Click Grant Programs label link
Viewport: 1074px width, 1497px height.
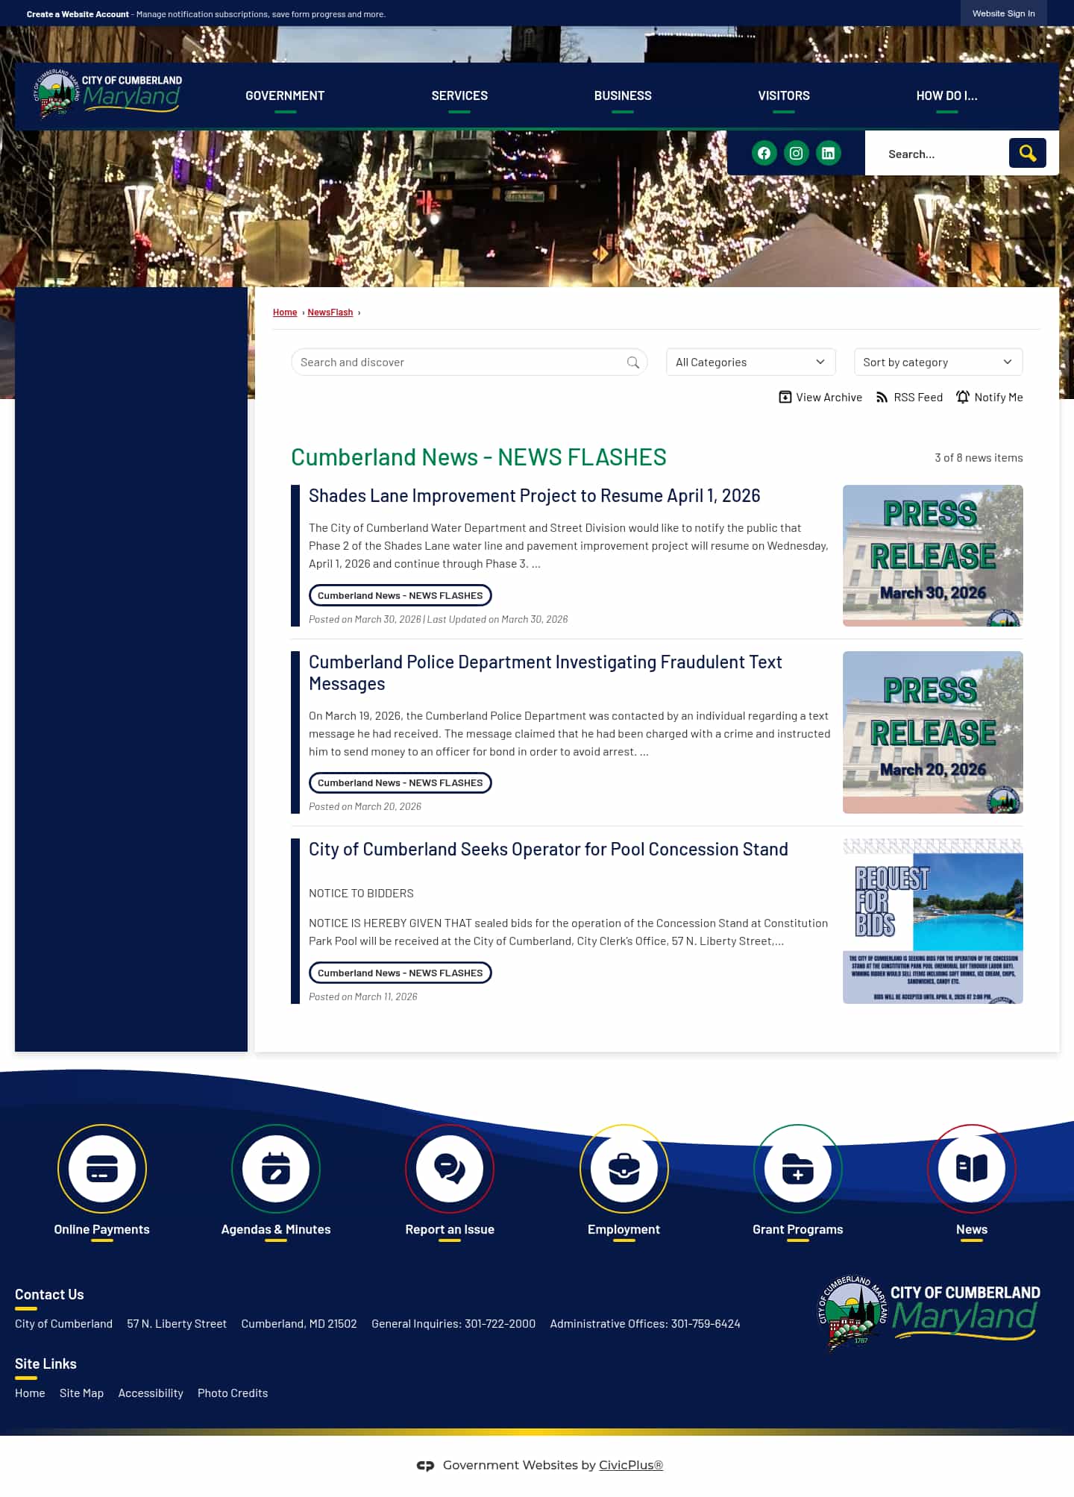[x=797, y=1229]
